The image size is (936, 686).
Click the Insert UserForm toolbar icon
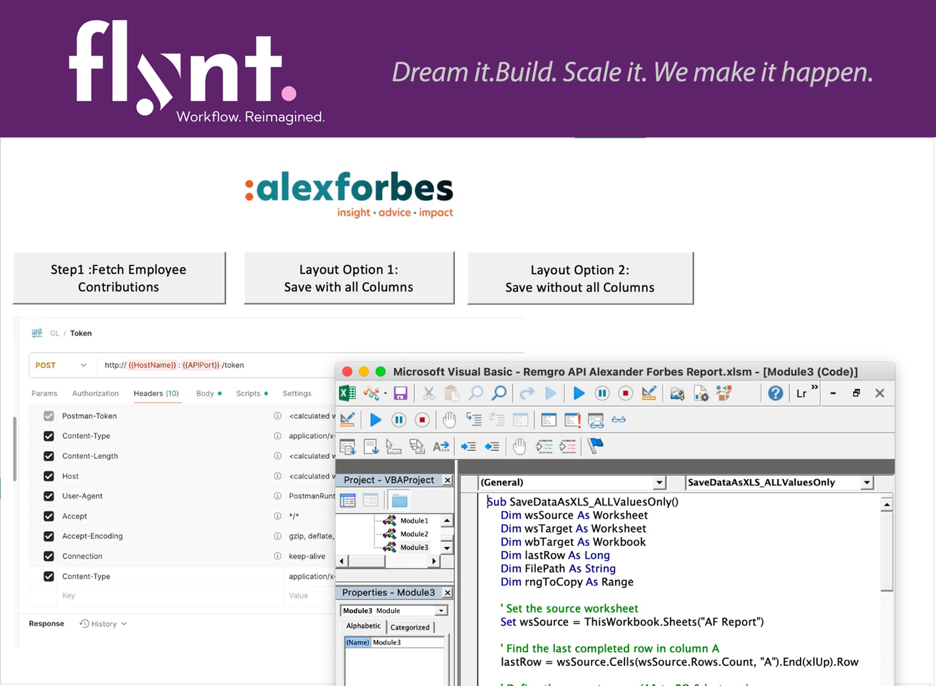click(x=371, y=393)
